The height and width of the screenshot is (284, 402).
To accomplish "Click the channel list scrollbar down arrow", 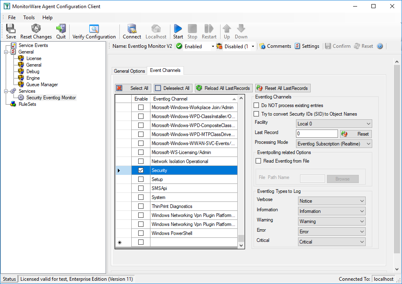I will (x=241, y=246).
